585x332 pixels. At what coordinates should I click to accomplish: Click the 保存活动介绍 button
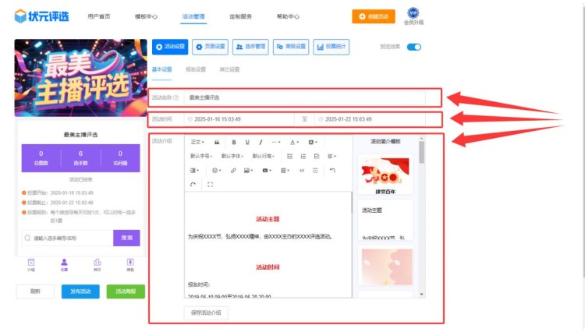tap(206, 313)
